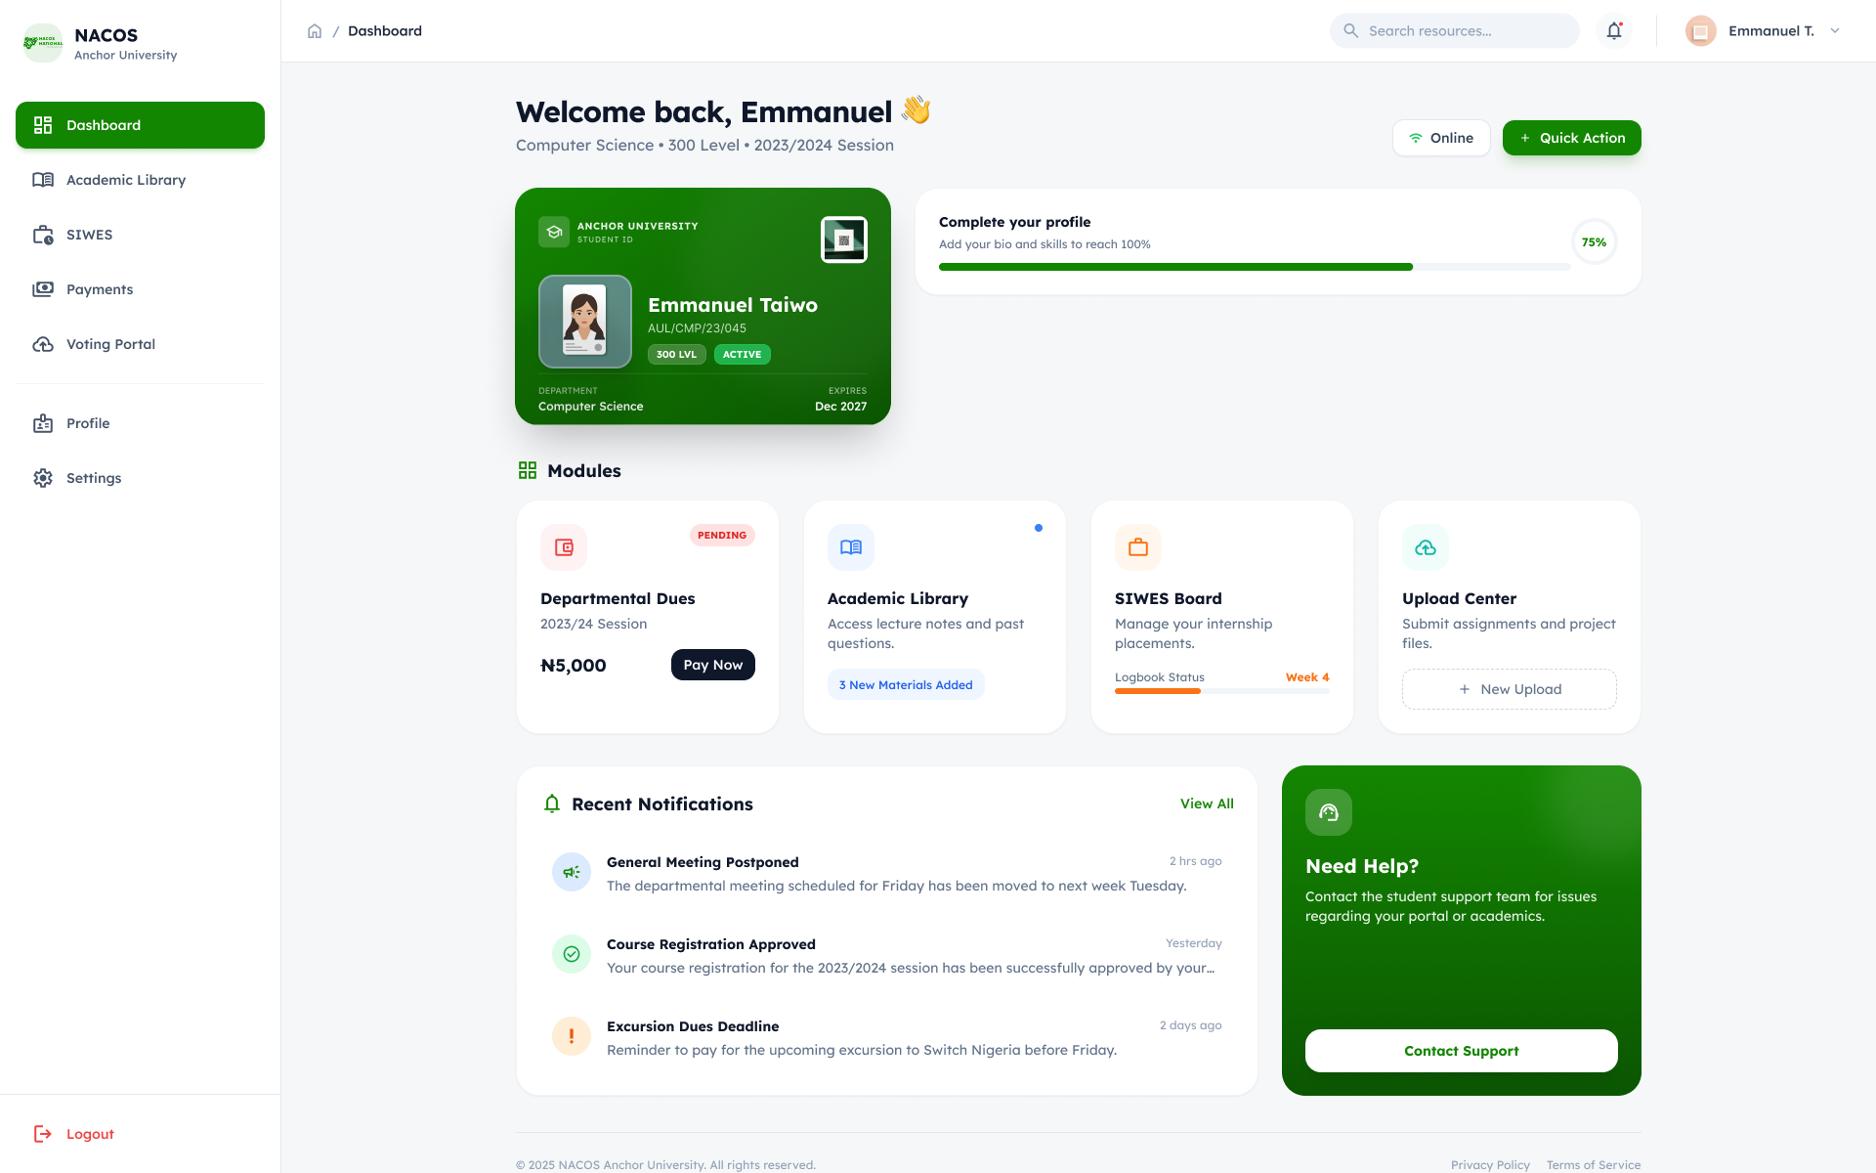The height and width of the screenshot is (1173, 1876).
Task: Open the Academic Library from the sidebar
Action: [126, 180]
